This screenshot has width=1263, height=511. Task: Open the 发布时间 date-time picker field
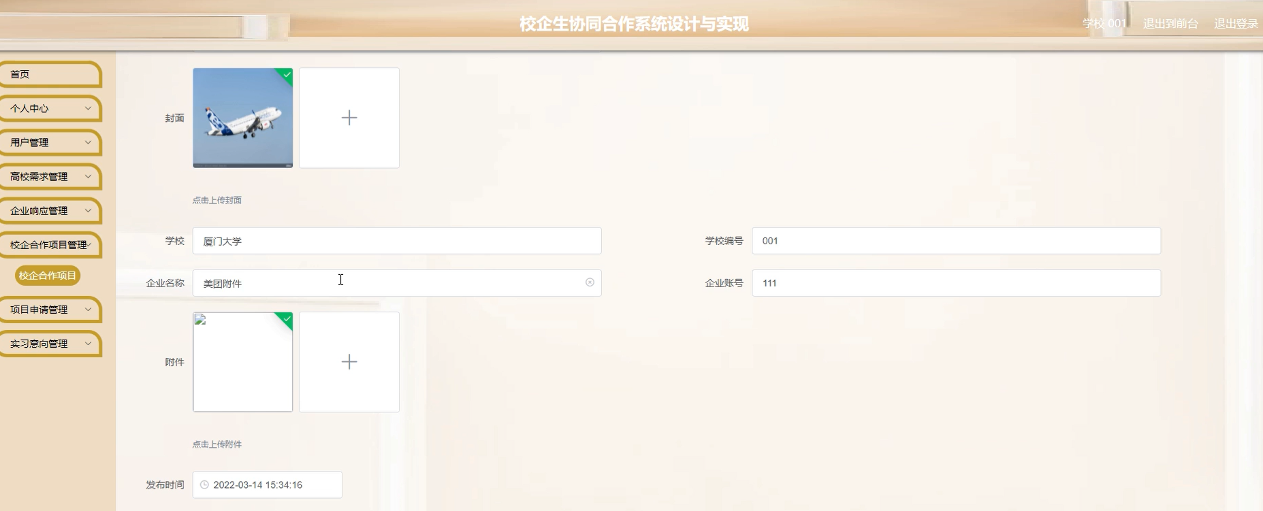[x=268, y=485]
